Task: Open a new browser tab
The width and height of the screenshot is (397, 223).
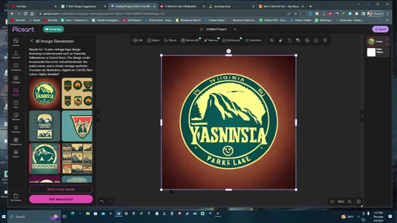Action: [x=310, y=6]
